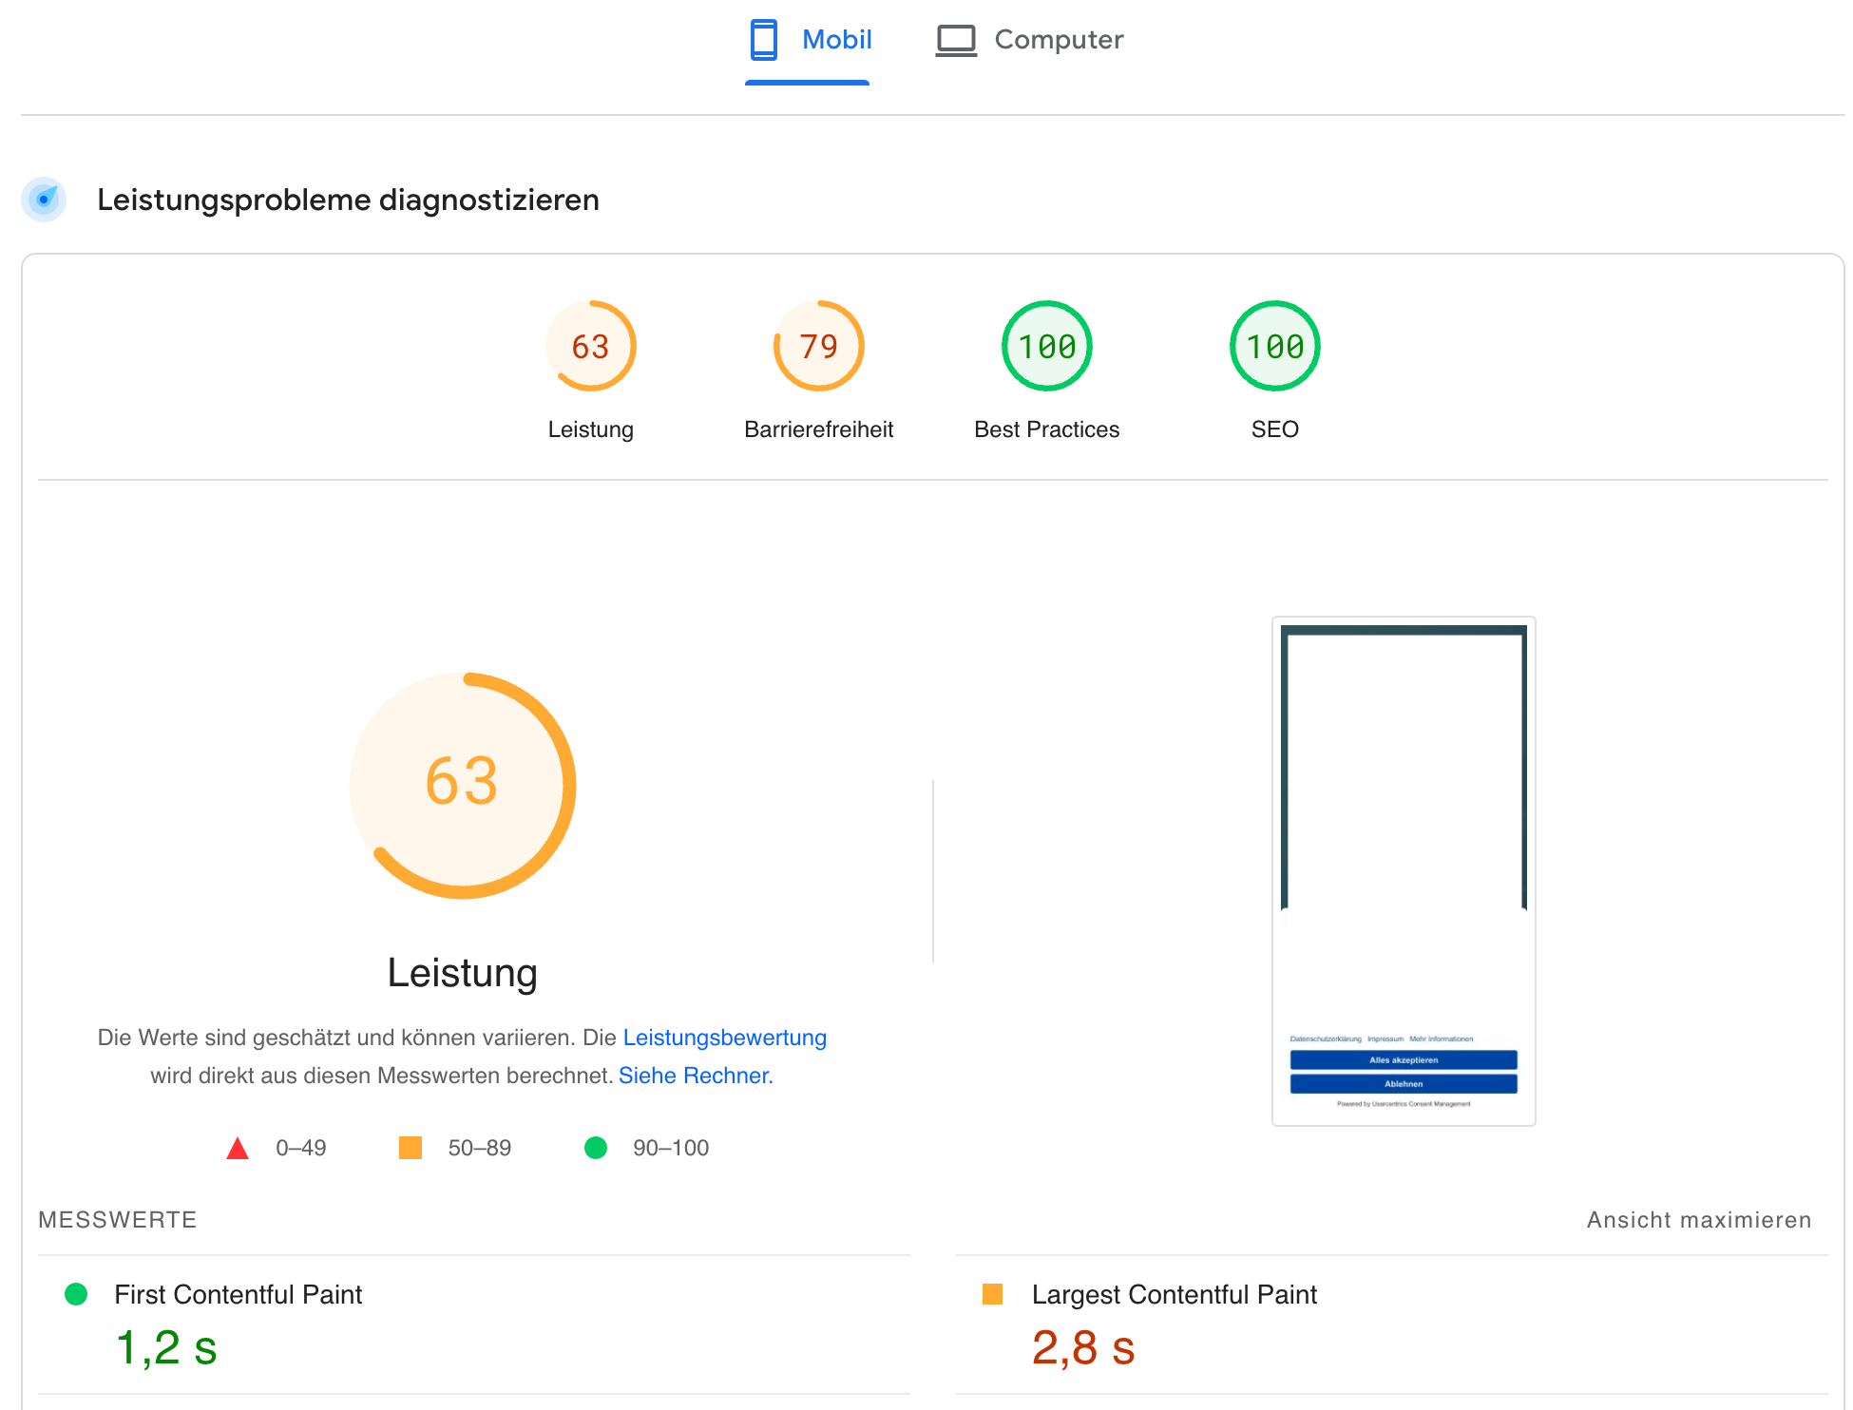Click the blue diagnostics radar icon
Image resolution: width=1853 pixels, height=1410 pixels.
click(x=44, y=200)
